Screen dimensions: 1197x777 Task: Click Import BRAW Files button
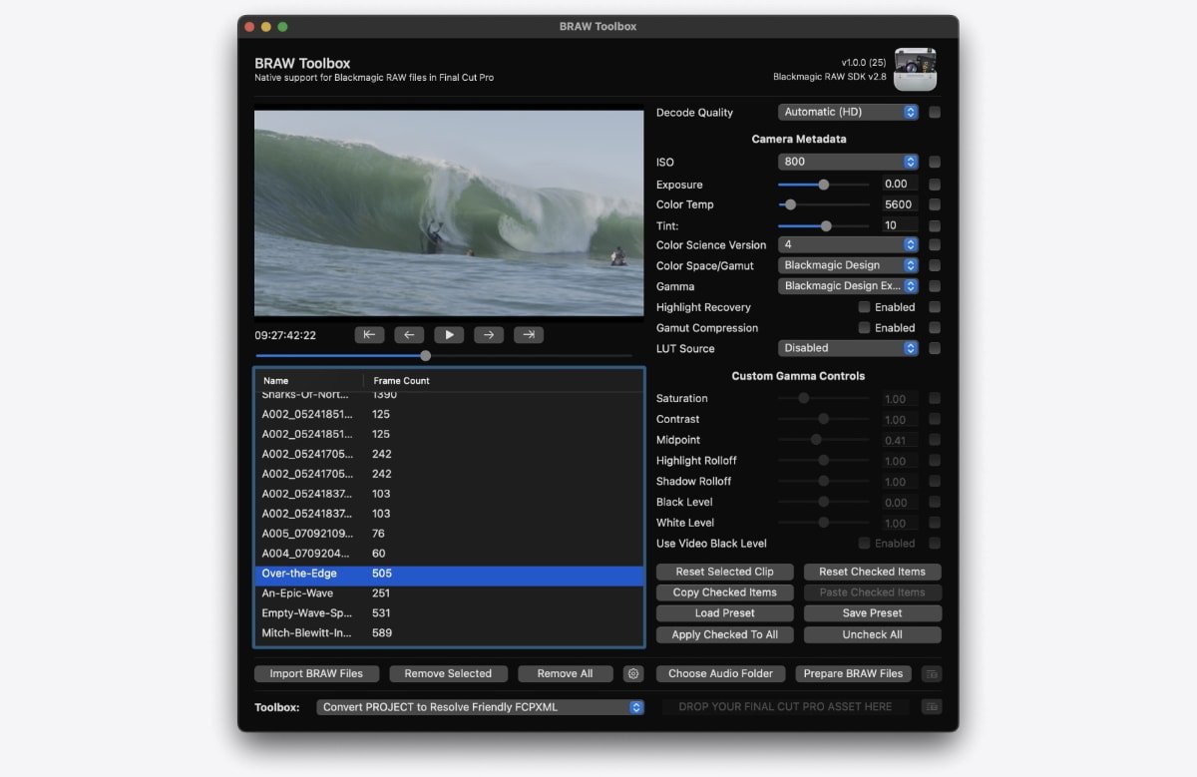(x=316, y=674)
